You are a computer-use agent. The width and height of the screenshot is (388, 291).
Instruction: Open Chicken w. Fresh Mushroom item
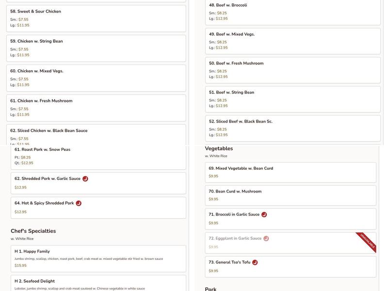click(96, 108)
